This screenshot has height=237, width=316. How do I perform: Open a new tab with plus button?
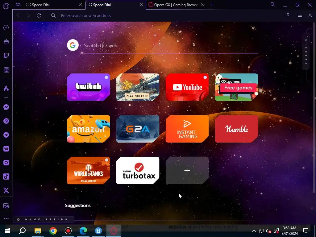pyautogui.click(x=212, y=4)
